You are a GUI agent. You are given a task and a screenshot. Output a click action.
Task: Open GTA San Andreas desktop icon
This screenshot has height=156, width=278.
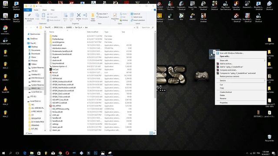(203, 18)
